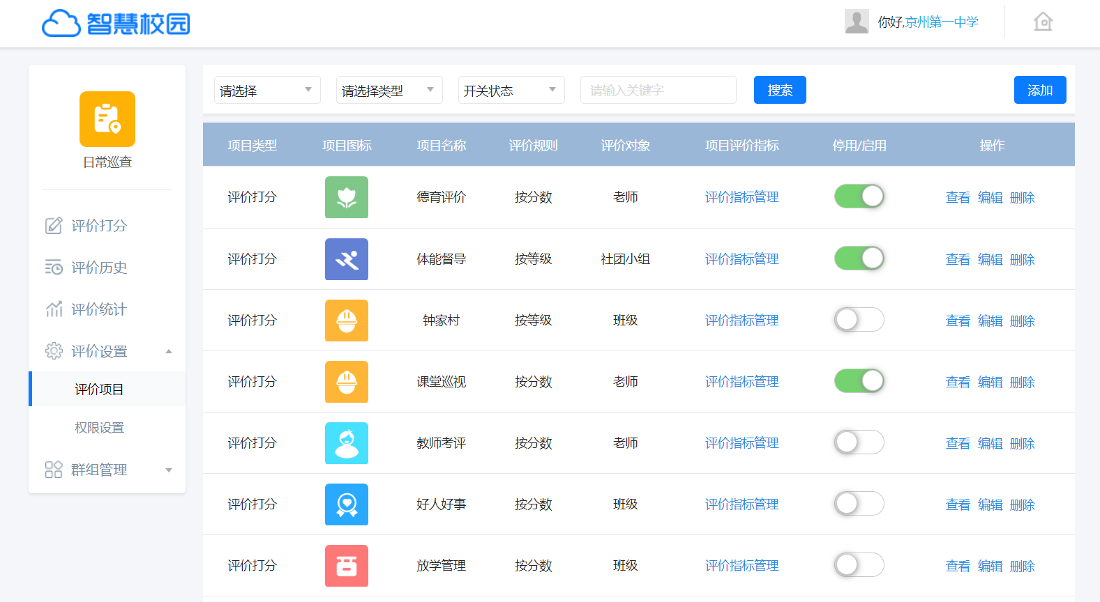Open 群组管理 in the sidebar
The image size is (1100, 602).
tap(99, 470)
